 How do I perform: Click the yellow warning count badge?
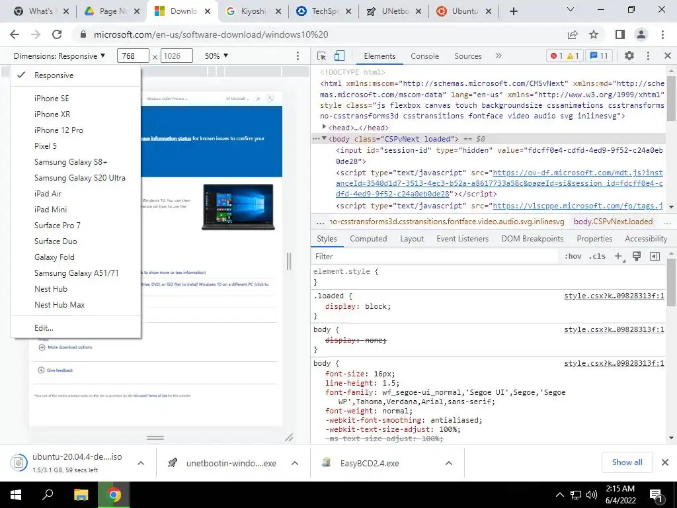[x=573, y=56]
